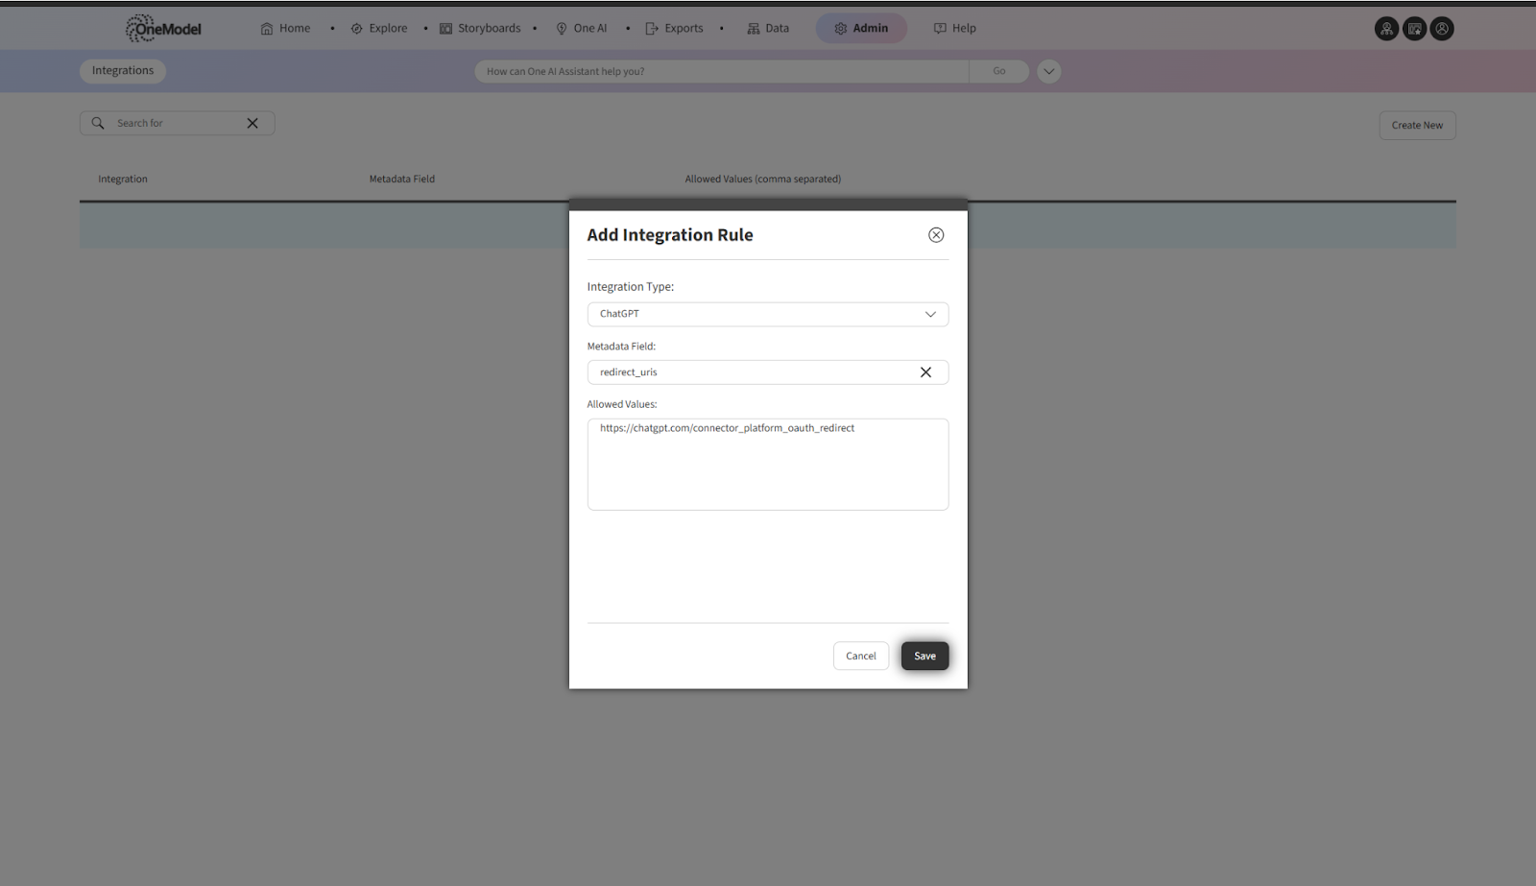
Task: Expand the One AI Assistant chevron
Action: pos(1048,71)
